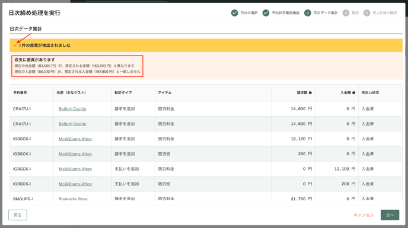Click the checkmark icon for 日付の選択 step

[x=234, y=13]
